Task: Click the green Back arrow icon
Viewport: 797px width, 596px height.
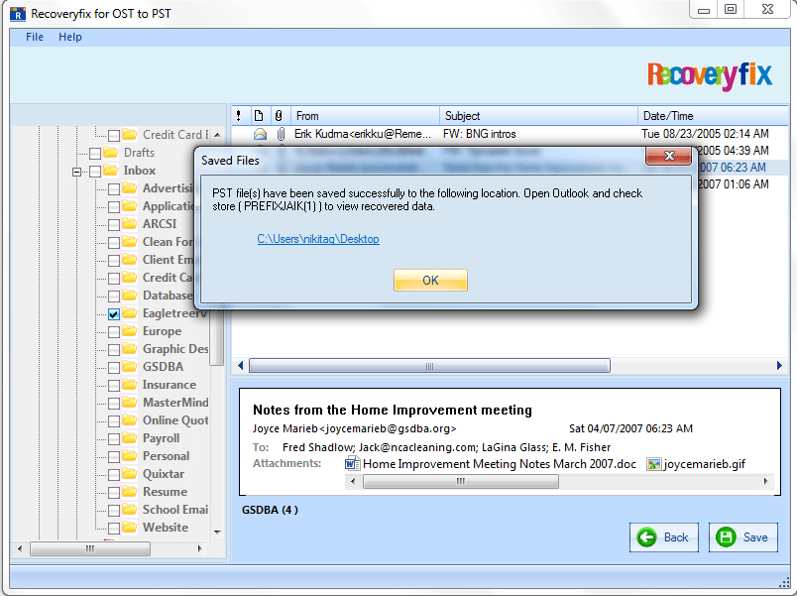Action: click(647, 537)
